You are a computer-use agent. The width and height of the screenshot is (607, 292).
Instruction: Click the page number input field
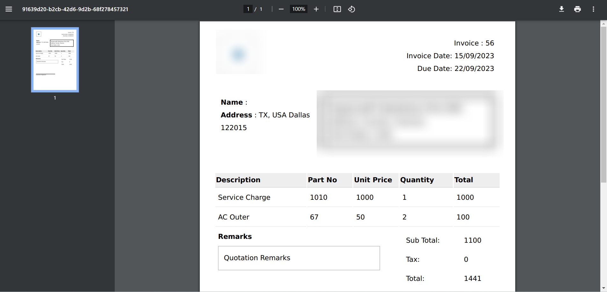248,9
